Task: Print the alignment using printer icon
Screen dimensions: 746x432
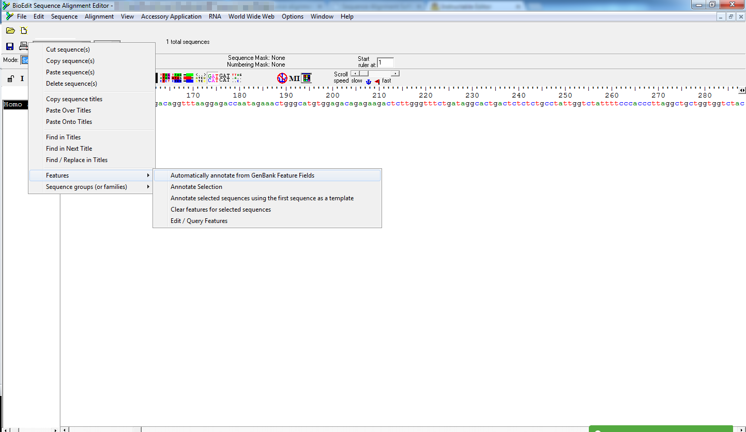Action: (23, 46)
